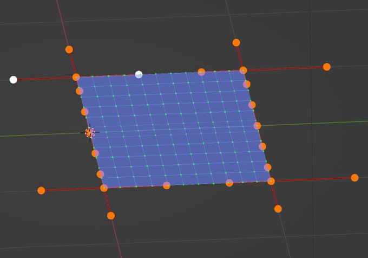Select left-edge point just above bottom-left corner
This screenshot has width=368, height=258.
pyautogui.click(x=100, y=174)
